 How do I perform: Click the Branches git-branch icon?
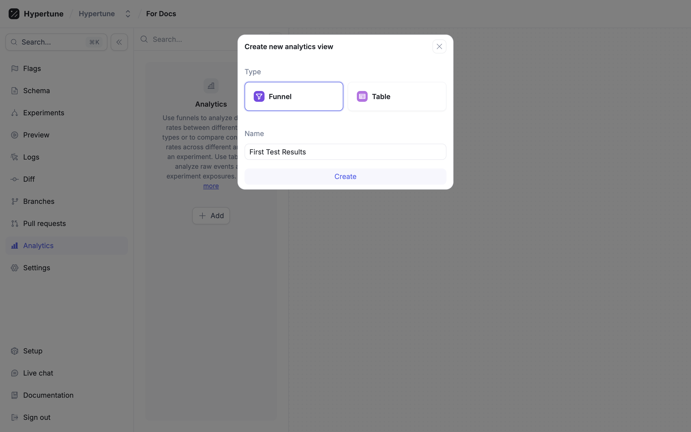coord(15,201)
